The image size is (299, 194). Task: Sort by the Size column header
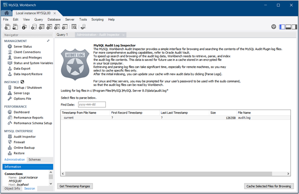tap(223, 113)
